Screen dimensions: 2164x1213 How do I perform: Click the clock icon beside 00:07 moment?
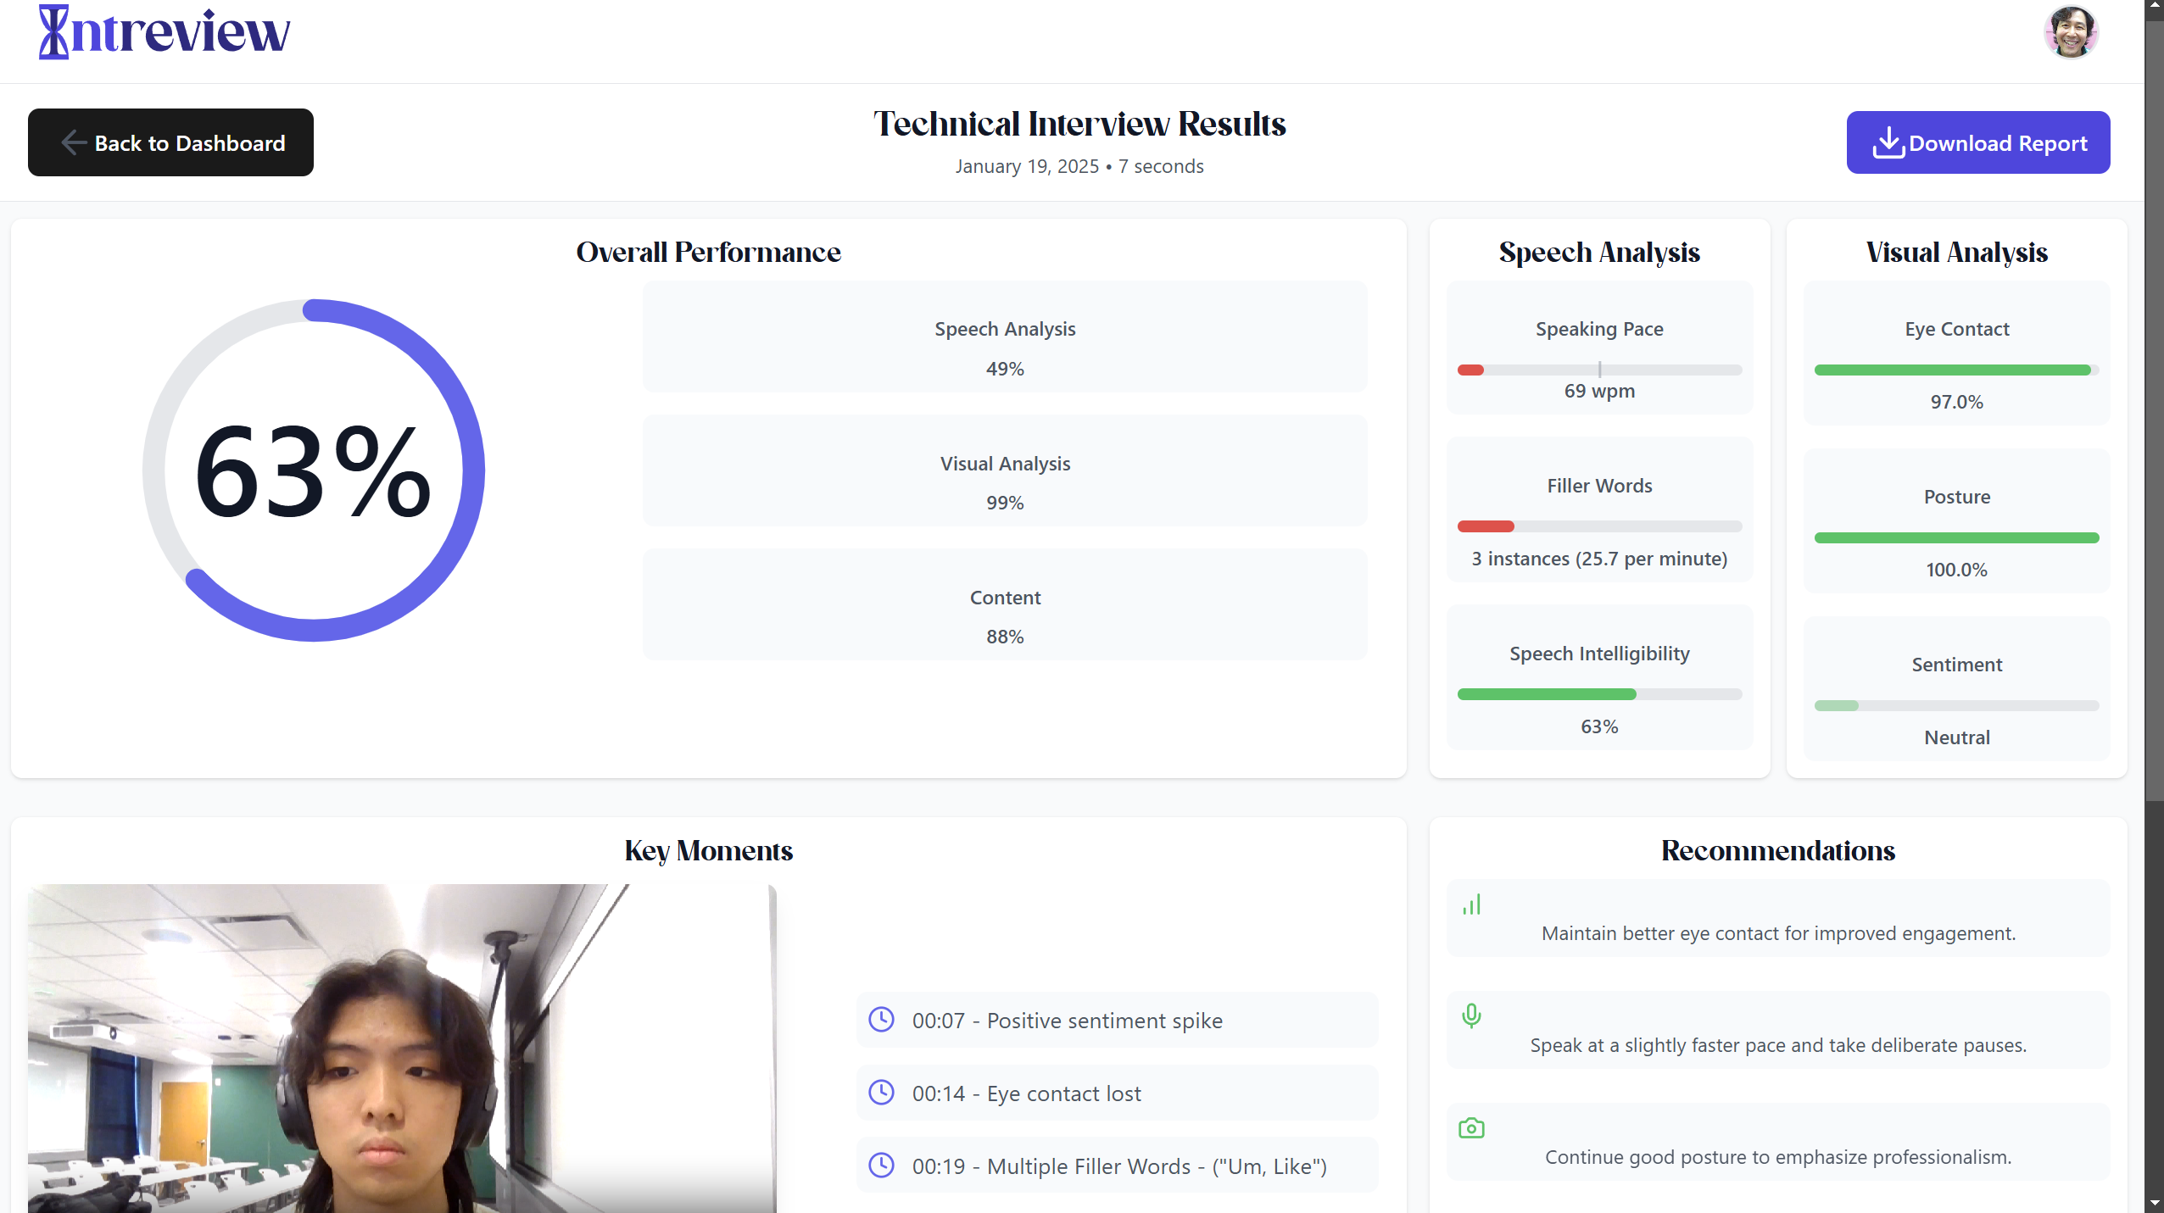[882, 1020]
